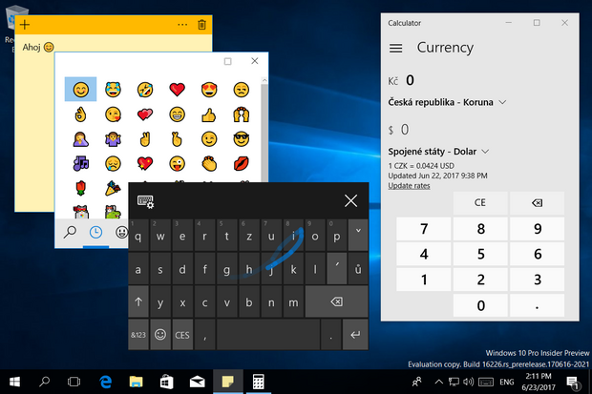Pick the winking tongue-out face emoji
This screenshot has height=394, width=592.
point(177,163)
